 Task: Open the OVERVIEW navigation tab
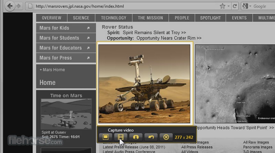coord(51,18)
